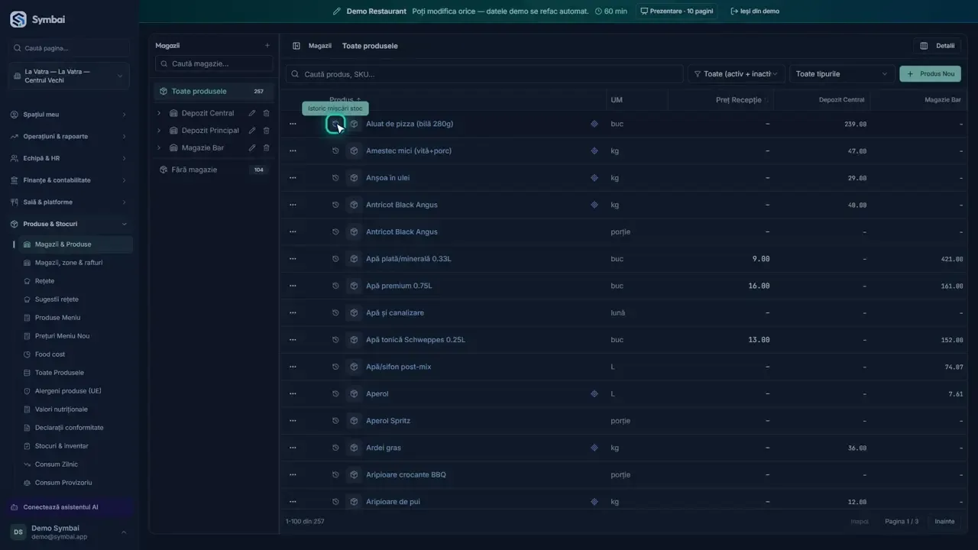Click the history icon for Anșoa în ulei
The image size is (978, 550).
[x=335, y=178]
